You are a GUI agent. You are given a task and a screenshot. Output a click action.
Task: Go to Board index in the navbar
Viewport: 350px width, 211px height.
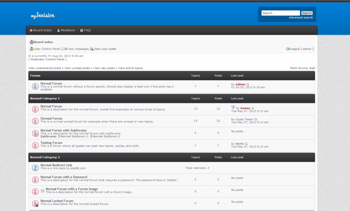(41, 30)
